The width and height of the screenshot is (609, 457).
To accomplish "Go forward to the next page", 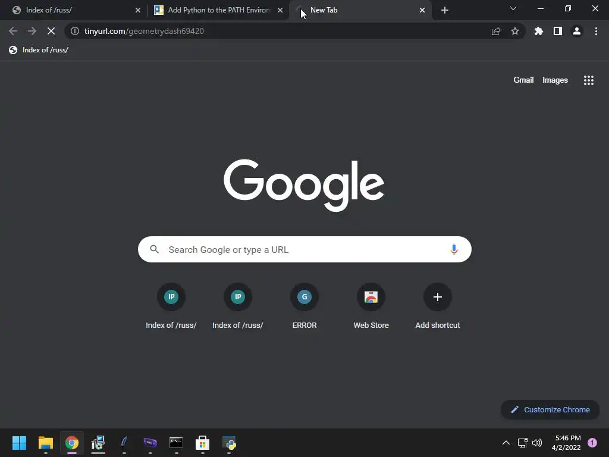I will tap(32, 31).
